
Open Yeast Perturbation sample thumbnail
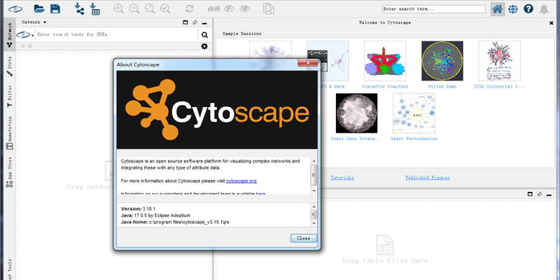414,113
